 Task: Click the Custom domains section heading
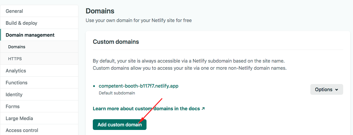(x=116, y=42)
